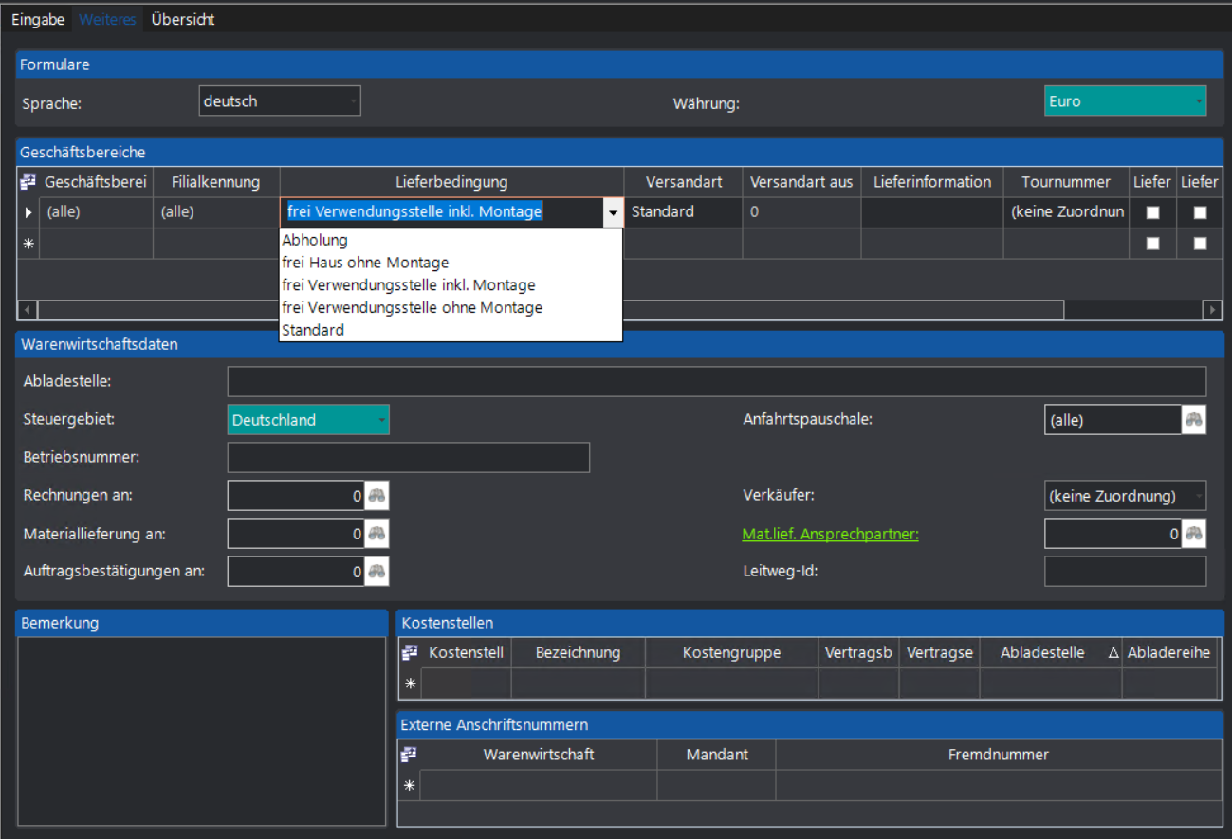Click the Geschäftsbereiche horizontal scrollbar thumb
This screenshot has width=1232, height=839.
coord(551,310)
